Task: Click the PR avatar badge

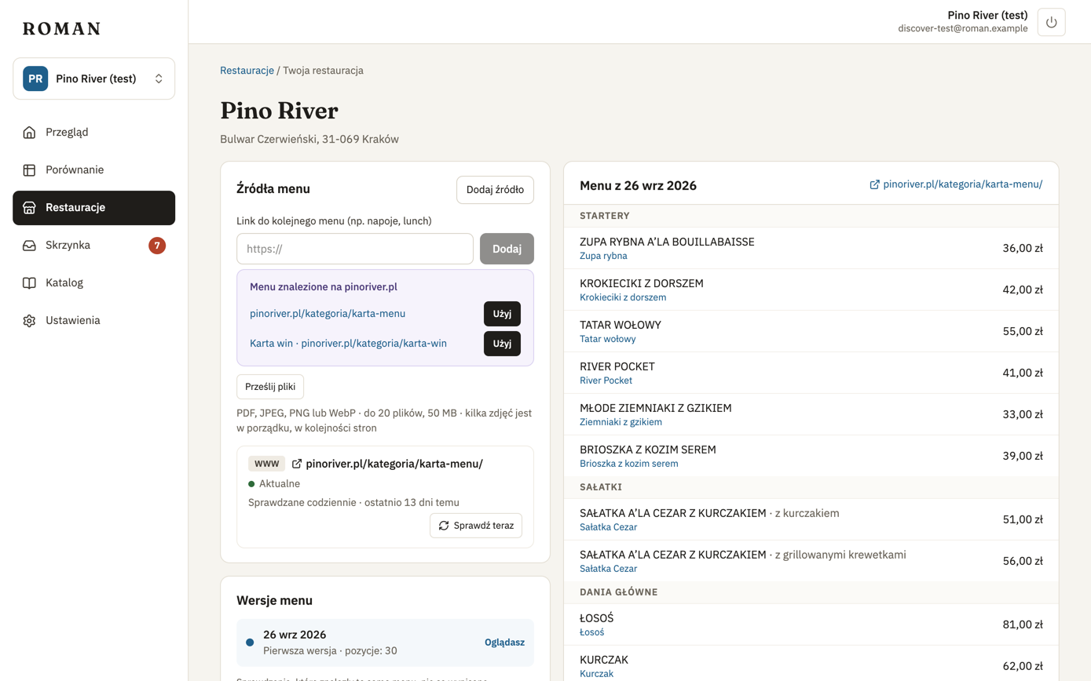Action: point(35,78)
